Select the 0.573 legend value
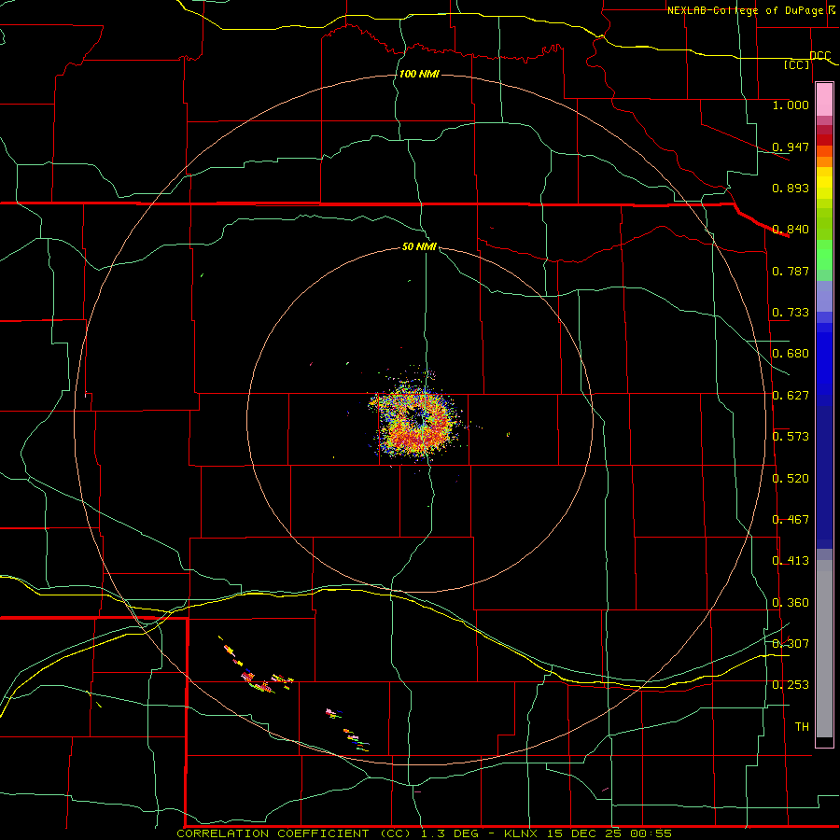Screen dimensions: 840x840 [791, 437]
